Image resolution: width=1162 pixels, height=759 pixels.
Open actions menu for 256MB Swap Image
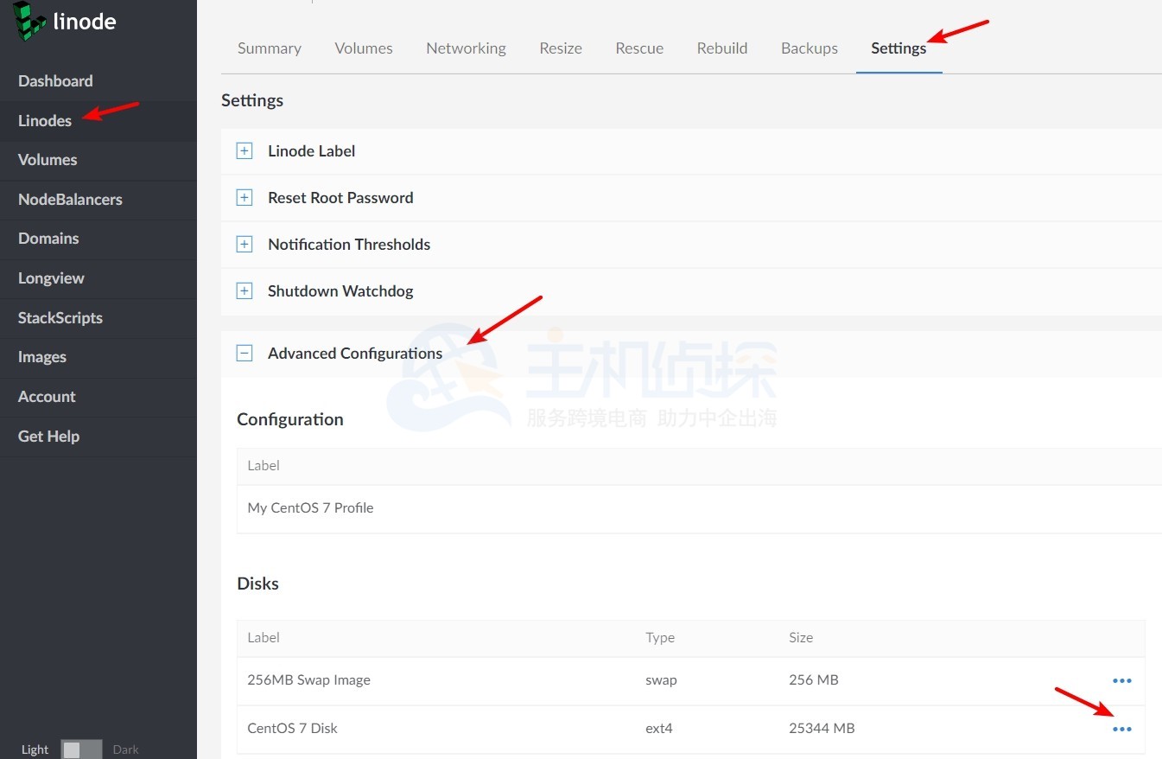coord(1121,680)
